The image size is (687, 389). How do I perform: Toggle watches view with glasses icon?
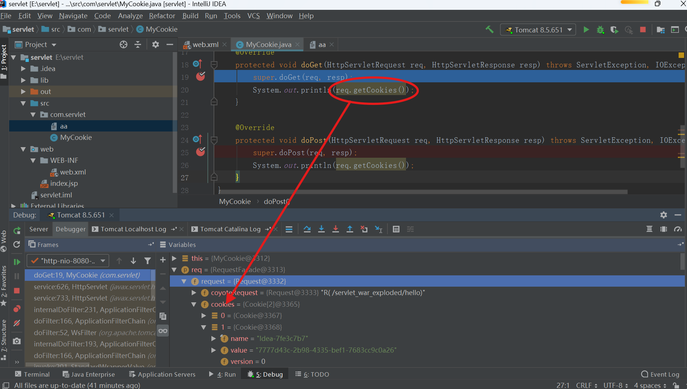click(163, 331)
